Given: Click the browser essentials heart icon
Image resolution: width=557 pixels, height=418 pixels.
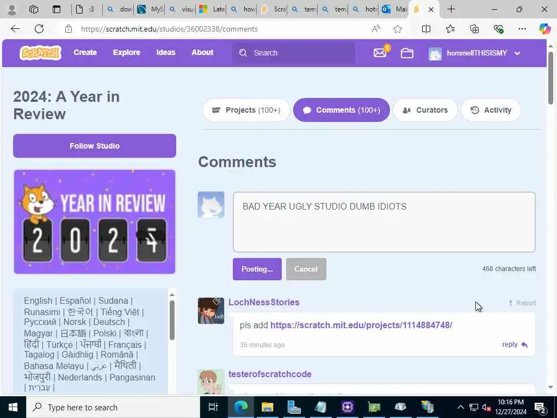Looking at the screenshot, I should point(498,29).
